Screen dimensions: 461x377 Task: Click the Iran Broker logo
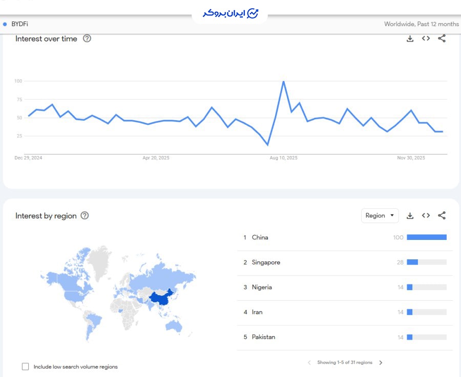point(230,13)
